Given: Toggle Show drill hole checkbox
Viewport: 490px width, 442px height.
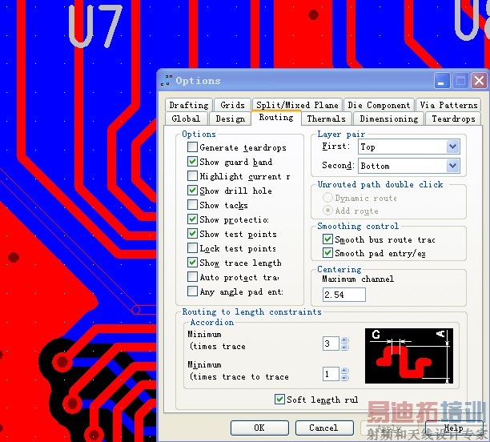Looking at the screenshot, I should pos(192,190).
